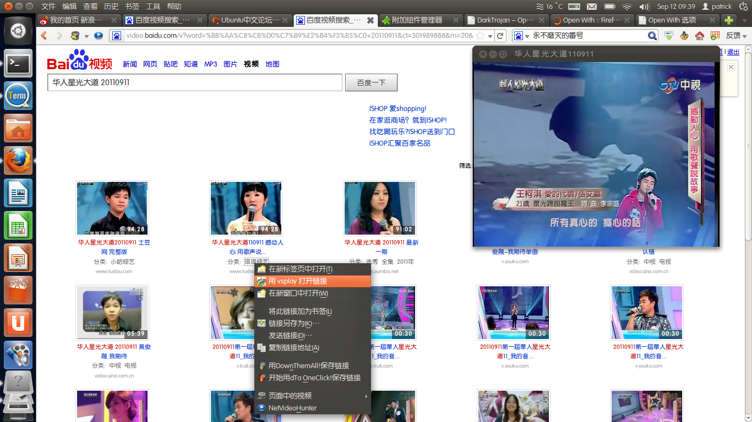Switch to 附加组件管理器 tab

point(421,20)
